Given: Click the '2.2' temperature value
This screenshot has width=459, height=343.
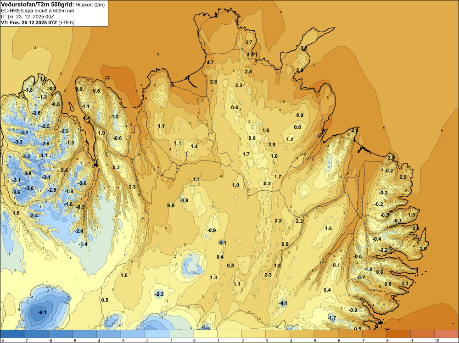Looking at the screenshot, I should tap(278, 221).
